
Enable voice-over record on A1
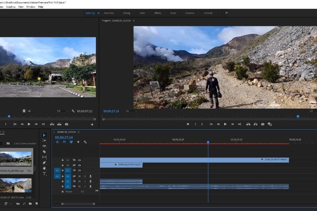coord(90,176)
